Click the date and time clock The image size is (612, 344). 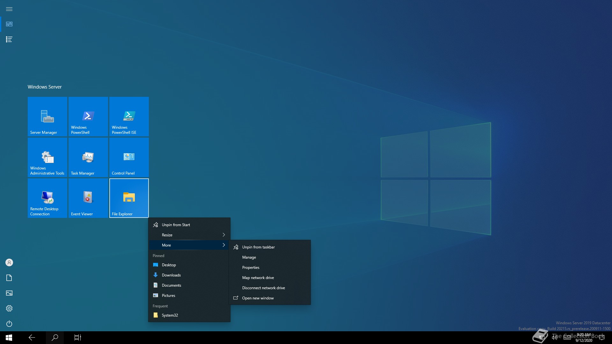(584, 338)
